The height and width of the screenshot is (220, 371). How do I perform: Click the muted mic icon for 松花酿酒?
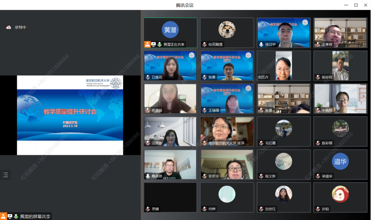coord(205,44)
